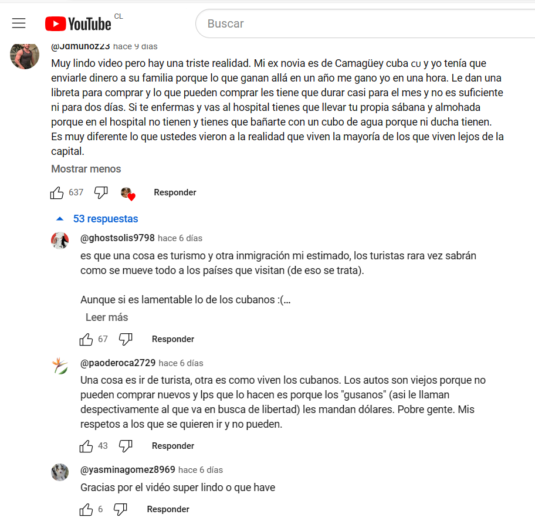Like the comment with 637 likes
The width and height of the screenshot is (535, 521).
point(57,192)
